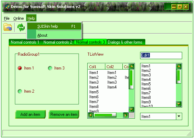Viewport: 194px width, 138px height.
Task: Click the TListView scroll down arrow
Action: point(131,109)
